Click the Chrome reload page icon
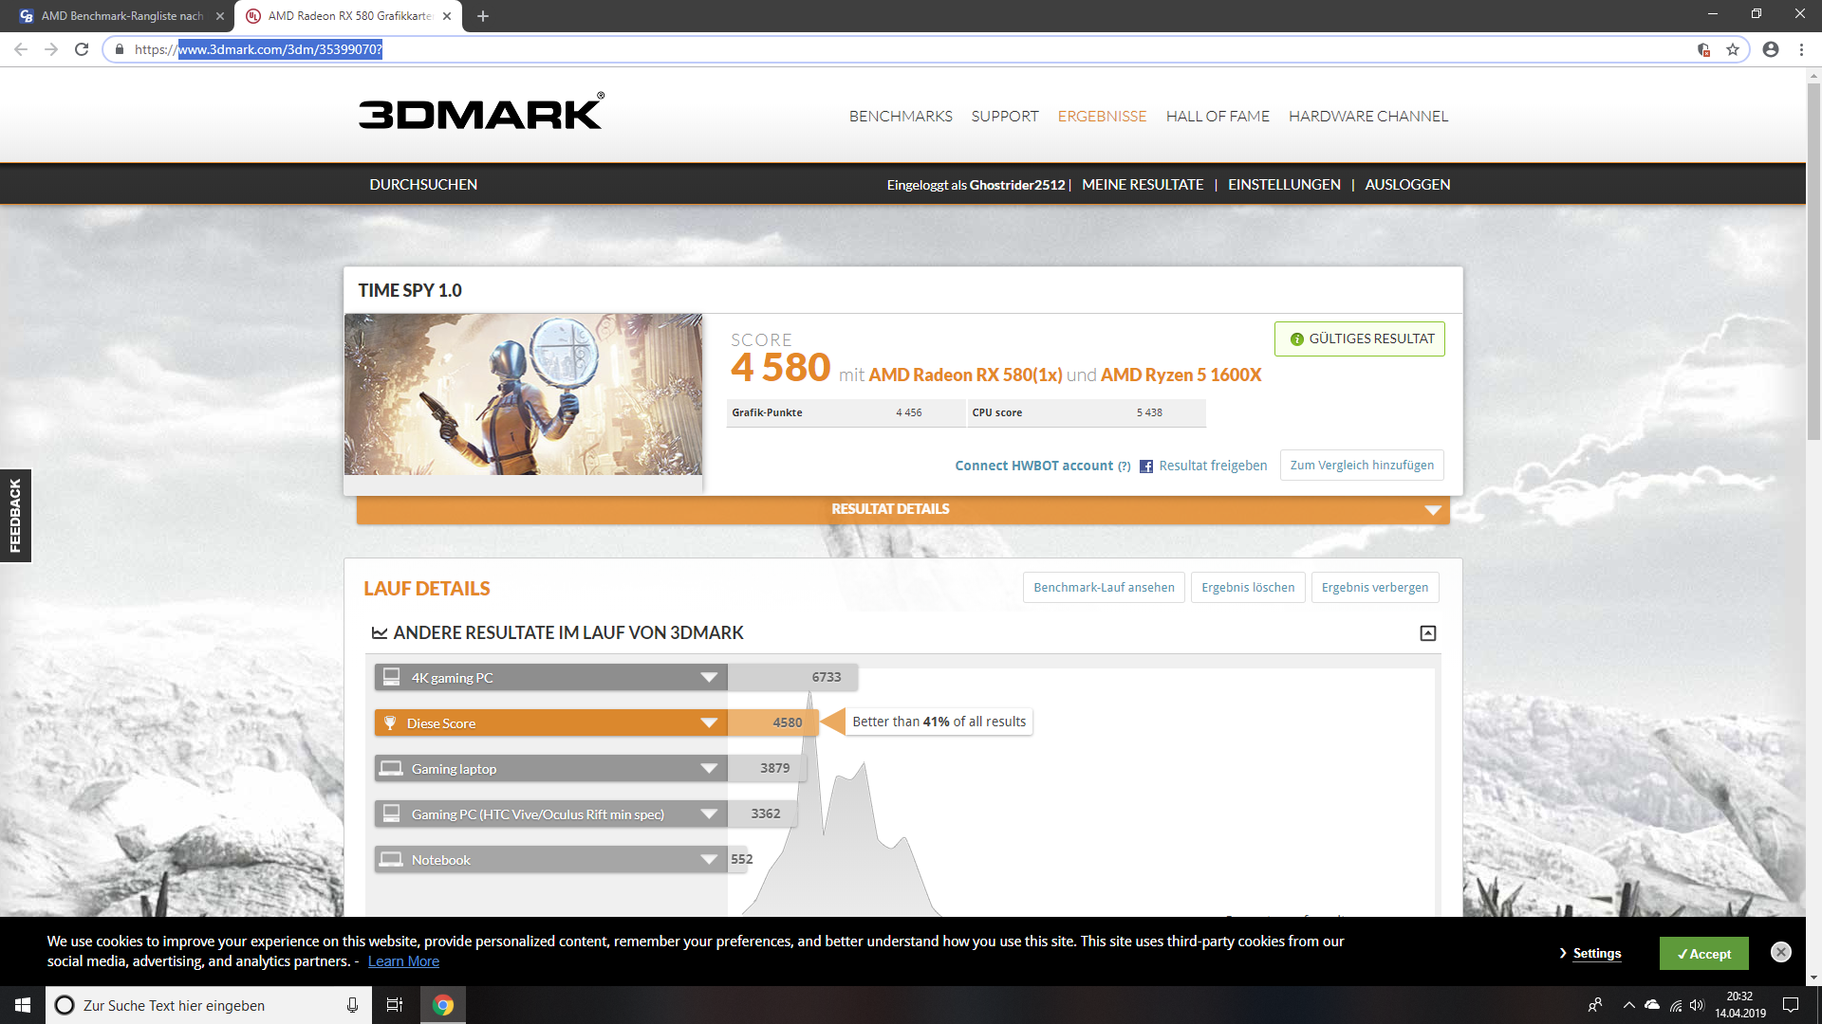Screen dimensions: 1822x1024 [x=82, y=49]
